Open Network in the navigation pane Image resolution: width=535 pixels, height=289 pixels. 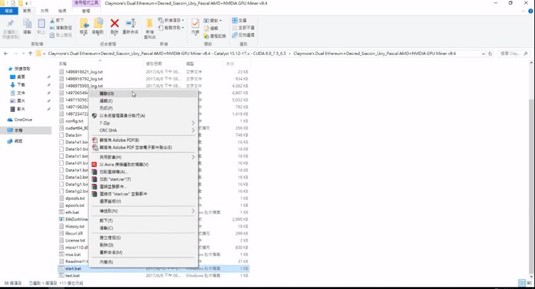15,141
